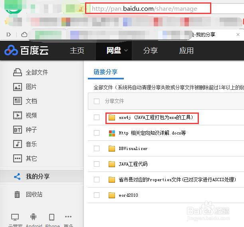This screenshot has width=244, height=227.
Task: Click the pan.baidu.com address bar
Action: pos(148,8)
